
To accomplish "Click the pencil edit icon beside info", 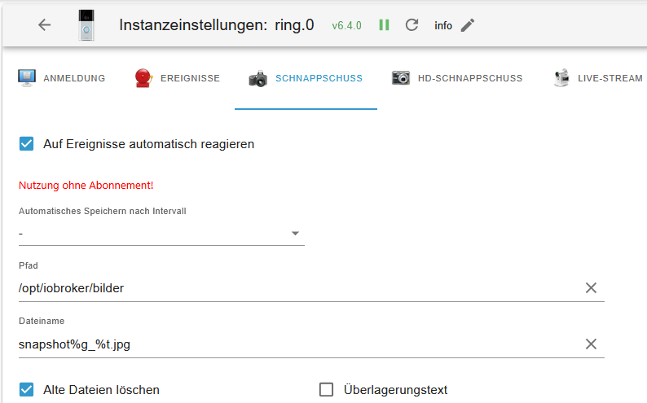I will click(468, 25).
